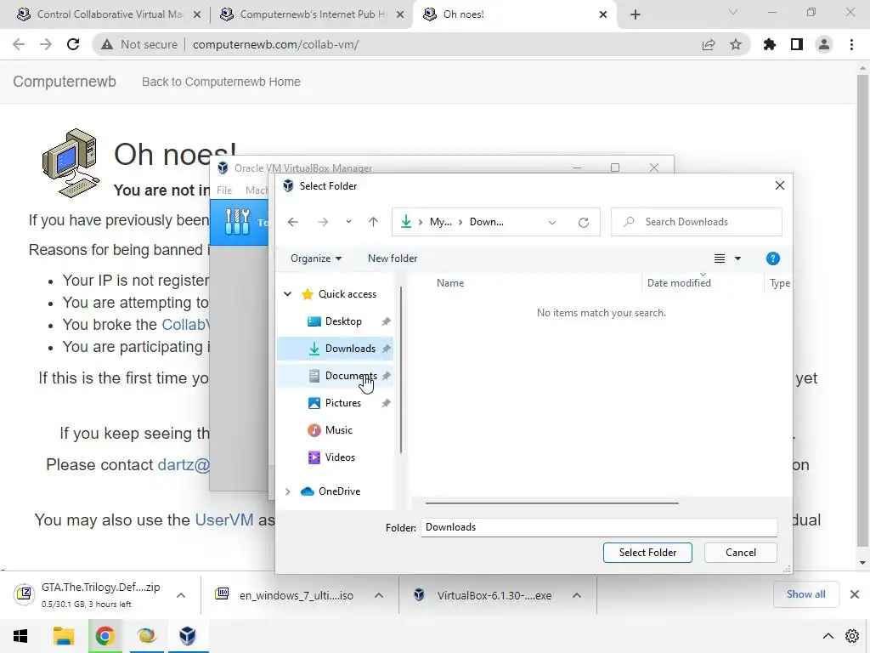Open recent locations dropdown arrow
The height and width of the screenshot is (653, 870).
coord(348,222)
